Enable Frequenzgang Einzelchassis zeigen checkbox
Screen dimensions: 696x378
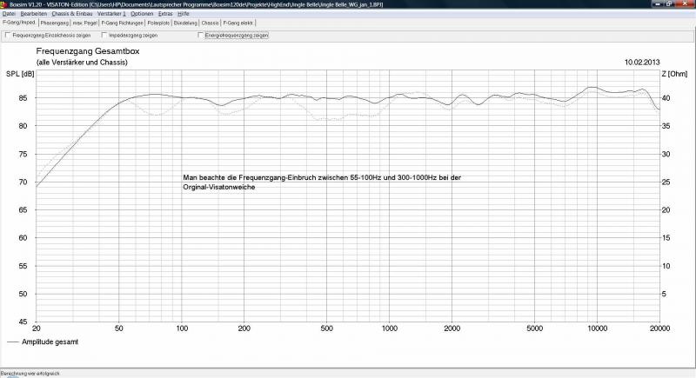click(9, 36)
